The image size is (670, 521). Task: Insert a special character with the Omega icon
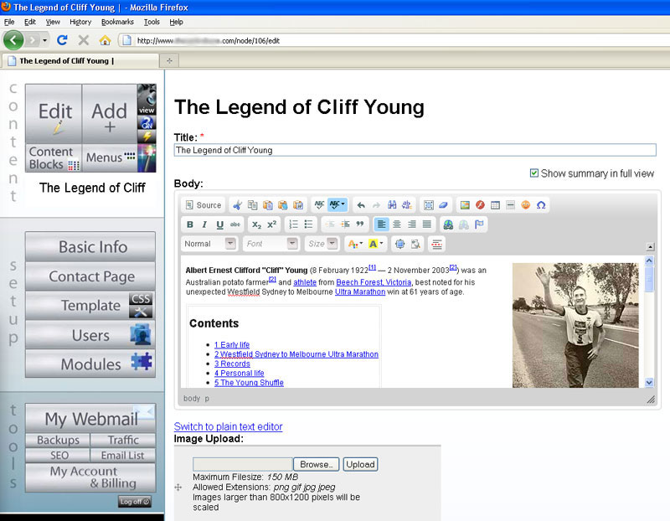tap(541, 205)
